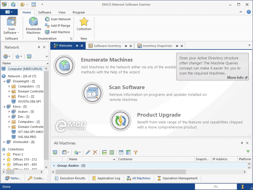253x190 pixels.
Task: Collapse the ribbon with the up chevron
Action: coord(241,12)
